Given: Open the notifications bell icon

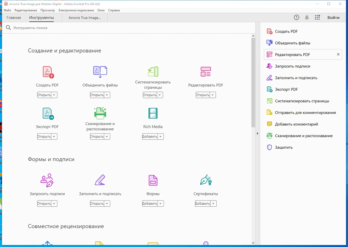Looking at the screenshot, I should (x=307, y=17).
